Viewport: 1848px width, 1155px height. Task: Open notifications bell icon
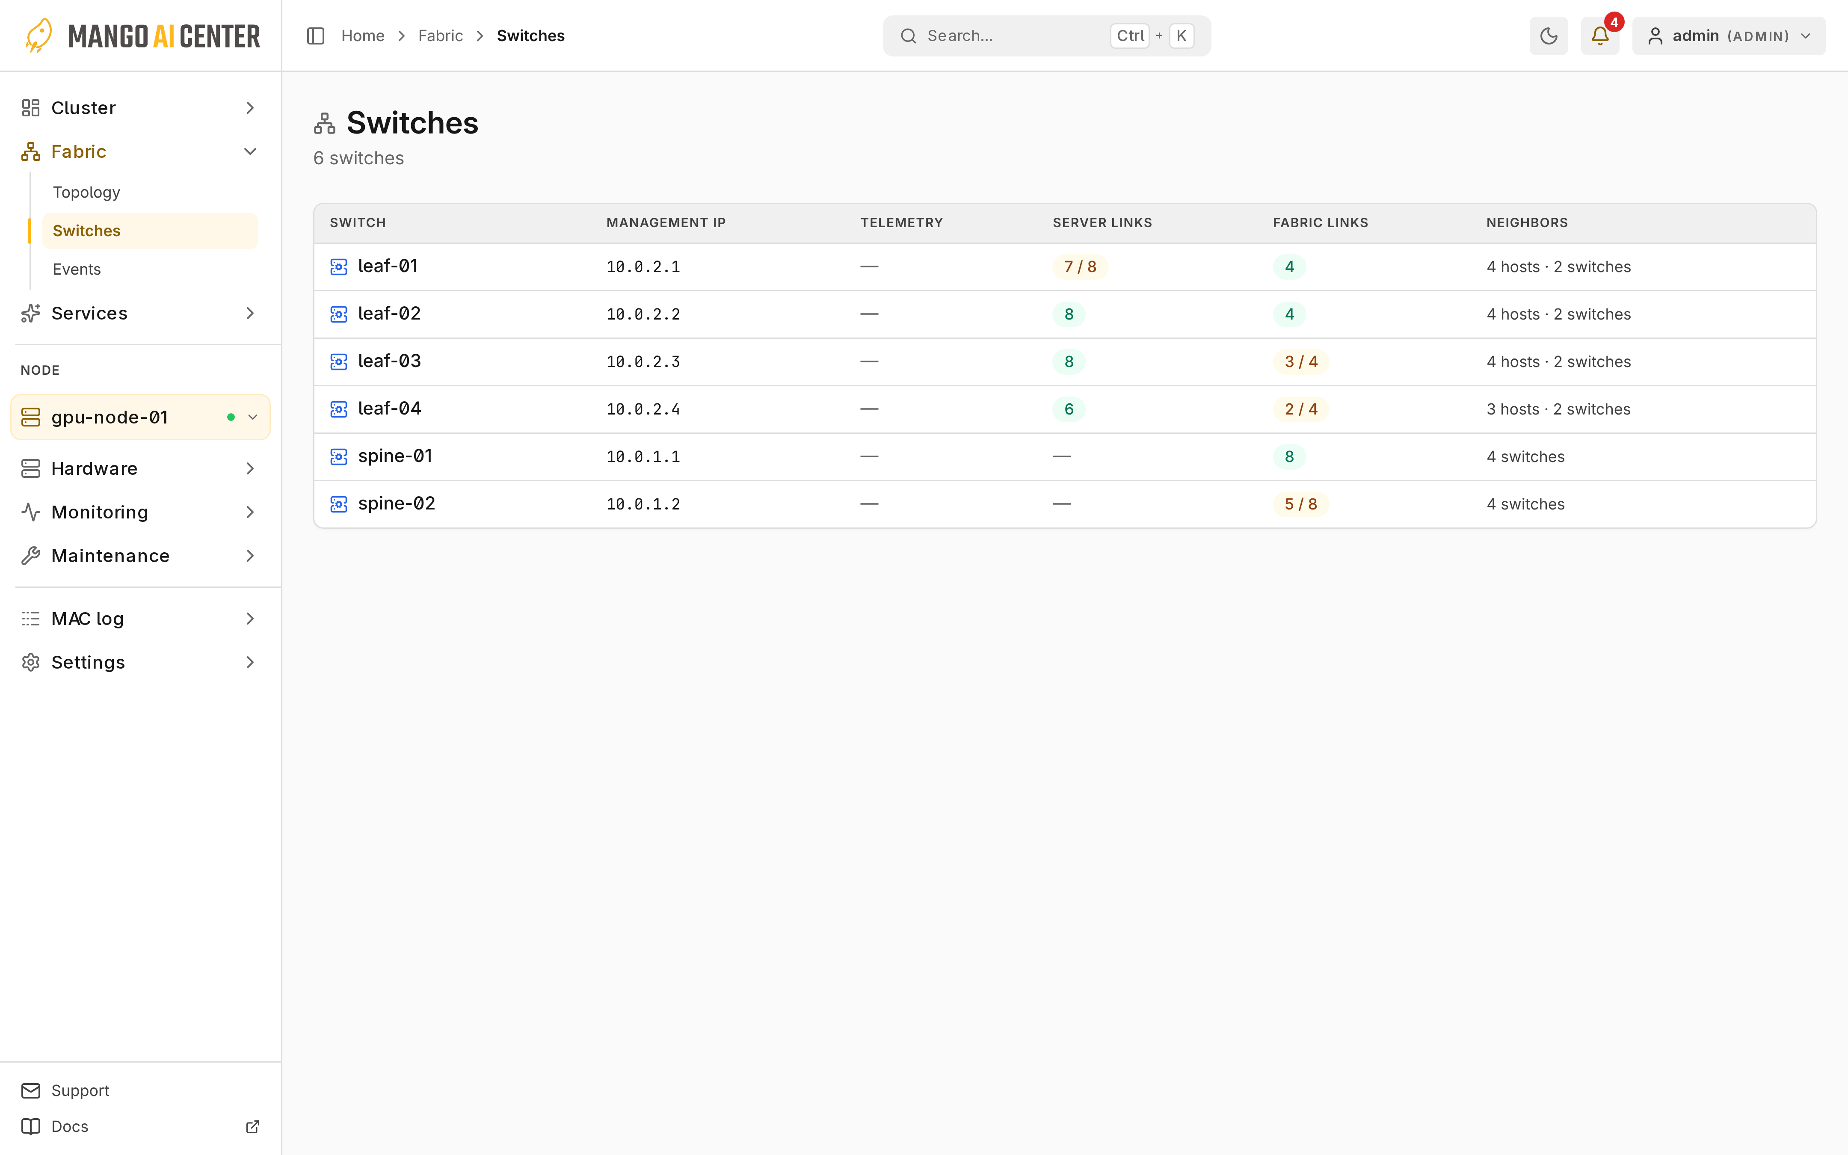tap(1599, 36)
